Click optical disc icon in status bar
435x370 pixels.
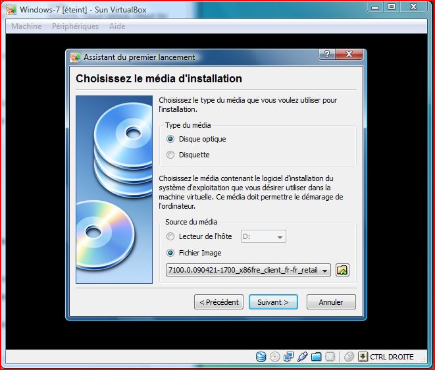click(x=274, y=357)
